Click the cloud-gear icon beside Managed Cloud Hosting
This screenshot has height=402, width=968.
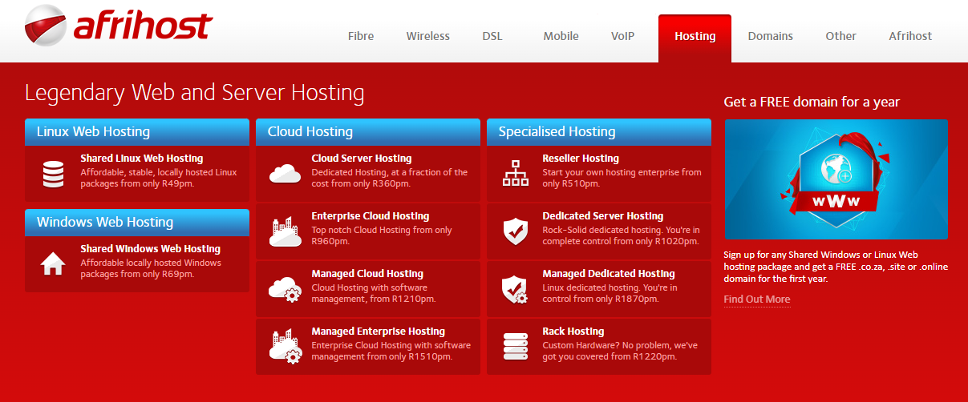285,288
